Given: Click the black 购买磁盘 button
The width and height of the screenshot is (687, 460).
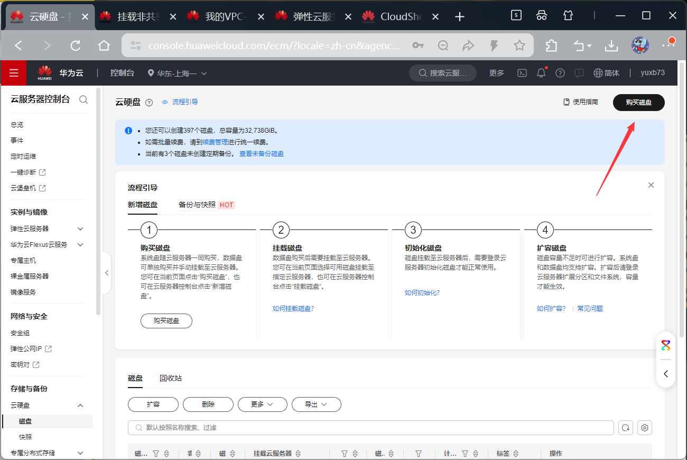Looking at the screenshot, I should click(638, 103).
